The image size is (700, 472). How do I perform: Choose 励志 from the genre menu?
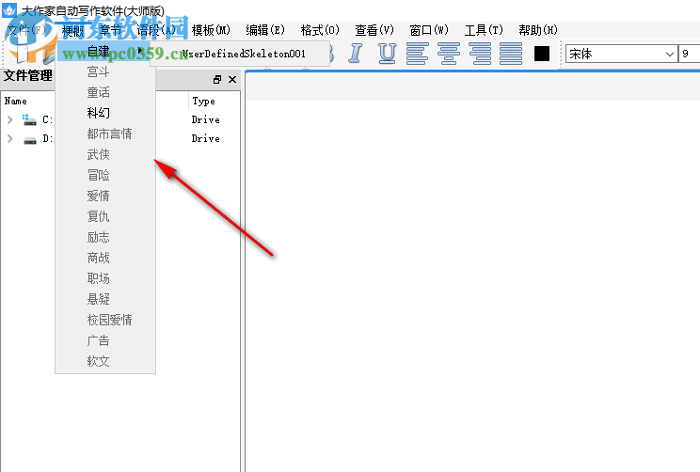click(x=105, y=237)
